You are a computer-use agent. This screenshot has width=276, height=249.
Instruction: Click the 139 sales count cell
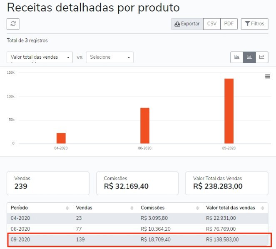pos(80,239)
